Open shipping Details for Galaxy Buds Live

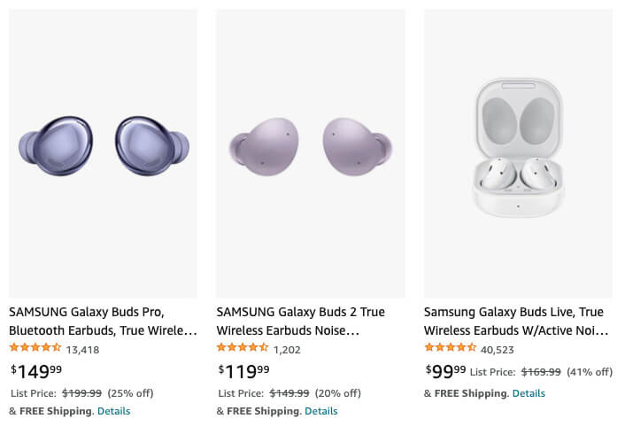click(529, 393)
